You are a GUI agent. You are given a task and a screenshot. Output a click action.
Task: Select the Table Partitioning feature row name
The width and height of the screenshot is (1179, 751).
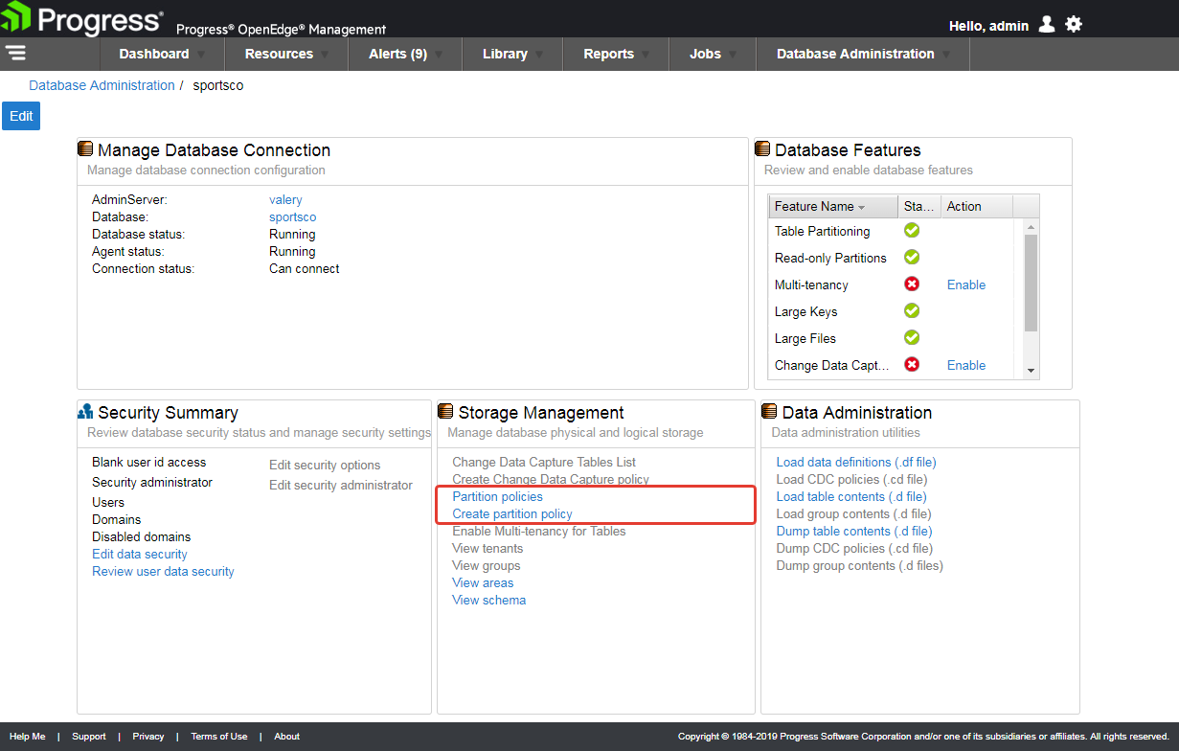point(822,231)
